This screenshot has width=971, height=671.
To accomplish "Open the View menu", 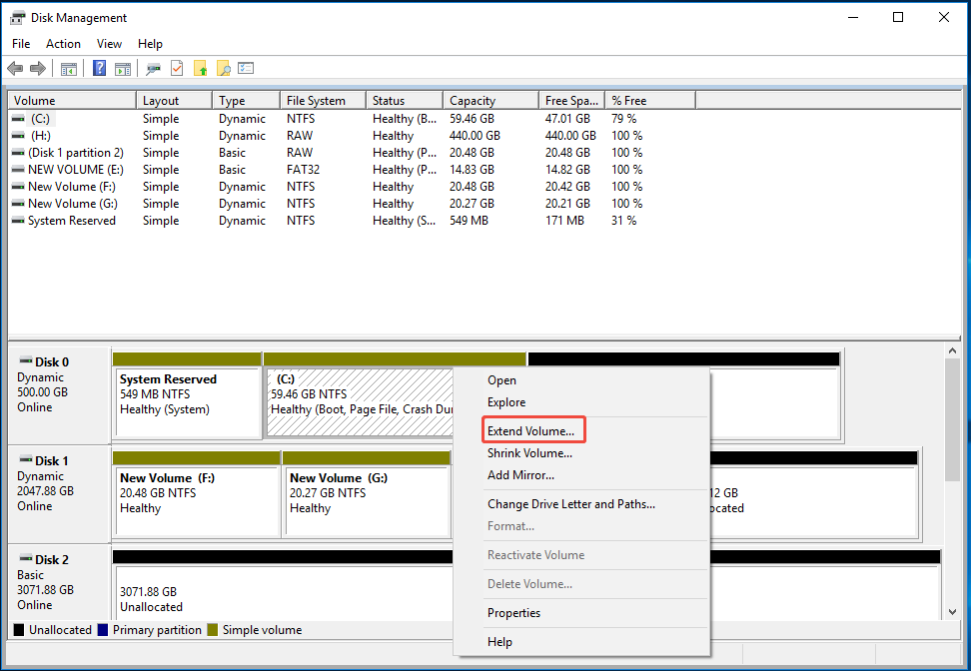I will (x=109, y=44).
